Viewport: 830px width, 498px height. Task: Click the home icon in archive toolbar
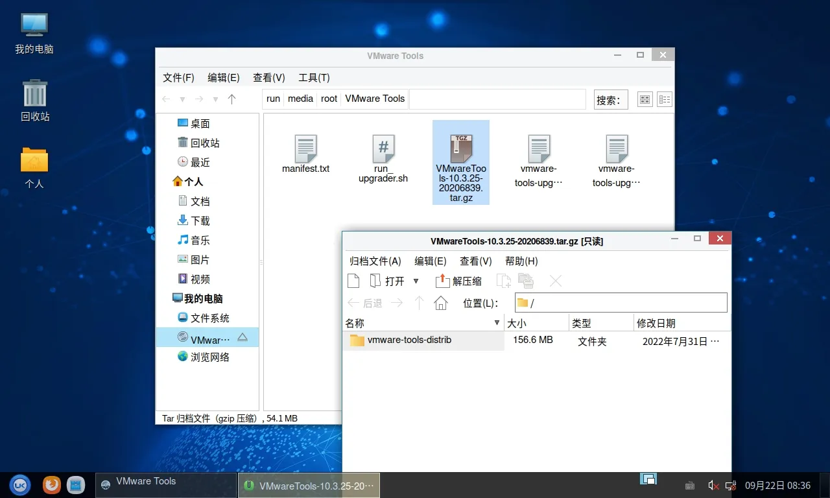coord(441,303)
